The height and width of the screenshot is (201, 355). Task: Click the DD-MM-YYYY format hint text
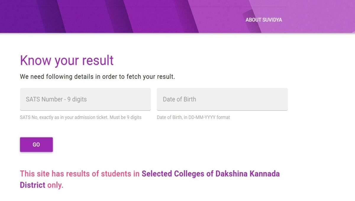[193, 117]
